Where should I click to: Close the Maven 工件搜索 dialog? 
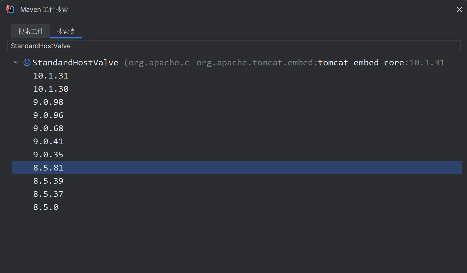point(459,10)
